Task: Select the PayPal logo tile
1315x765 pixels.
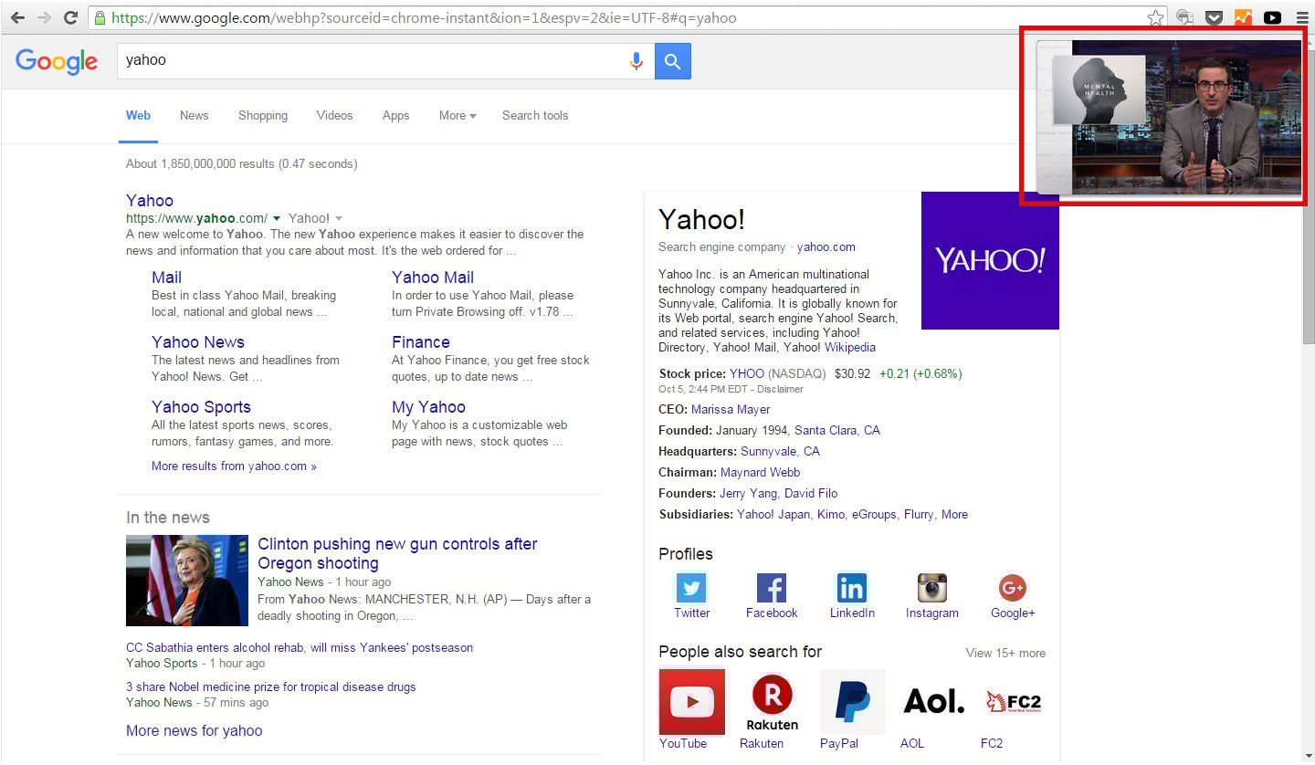Action: coord(852,702)
